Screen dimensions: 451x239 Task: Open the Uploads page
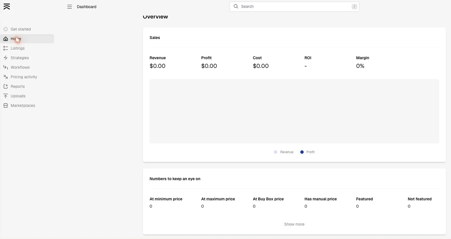[27, 96]
